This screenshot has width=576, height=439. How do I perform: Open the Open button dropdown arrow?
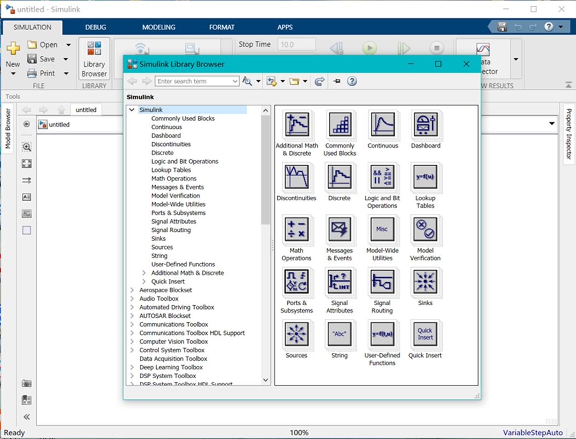click(69, 45)
